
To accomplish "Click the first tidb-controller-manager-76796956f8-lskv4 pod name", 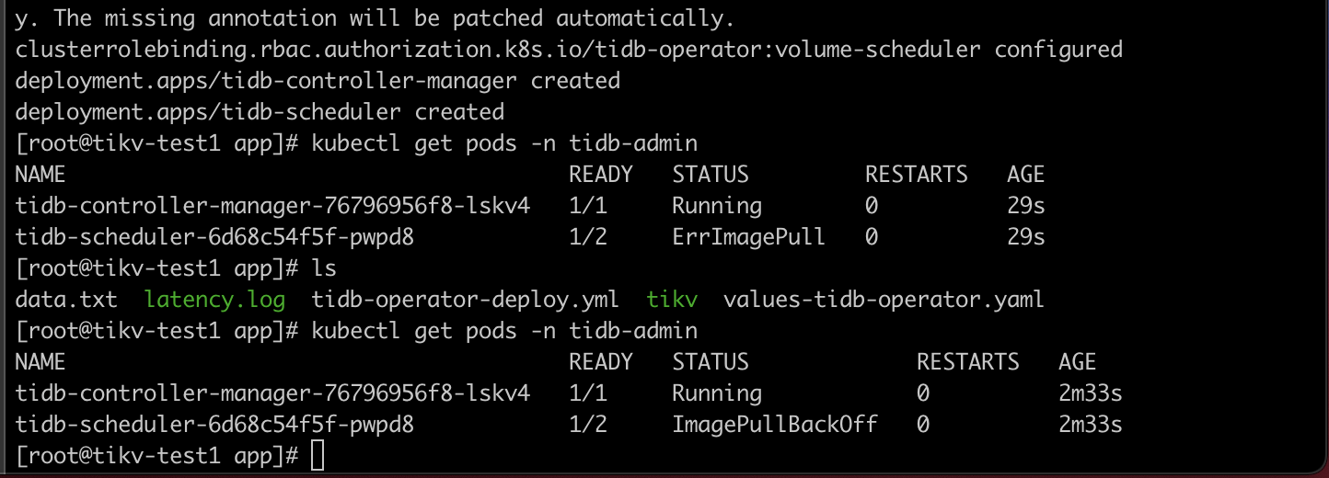I will [272, 206].
